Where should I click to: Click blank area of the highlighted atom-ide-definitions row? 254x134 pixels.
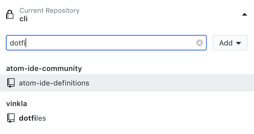point(170,83)
